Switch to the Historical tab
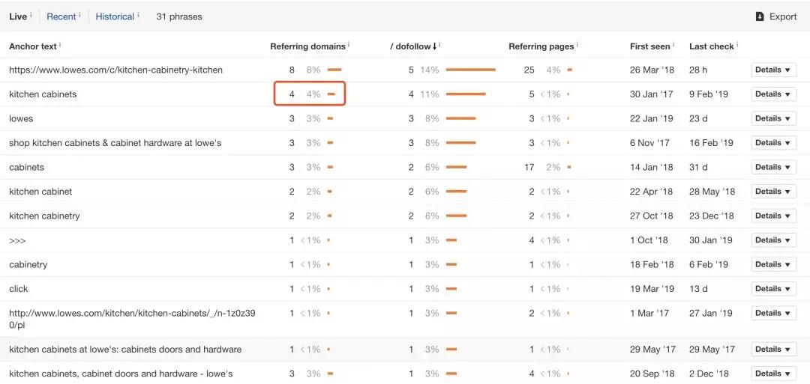 click(x=115, y=16)
